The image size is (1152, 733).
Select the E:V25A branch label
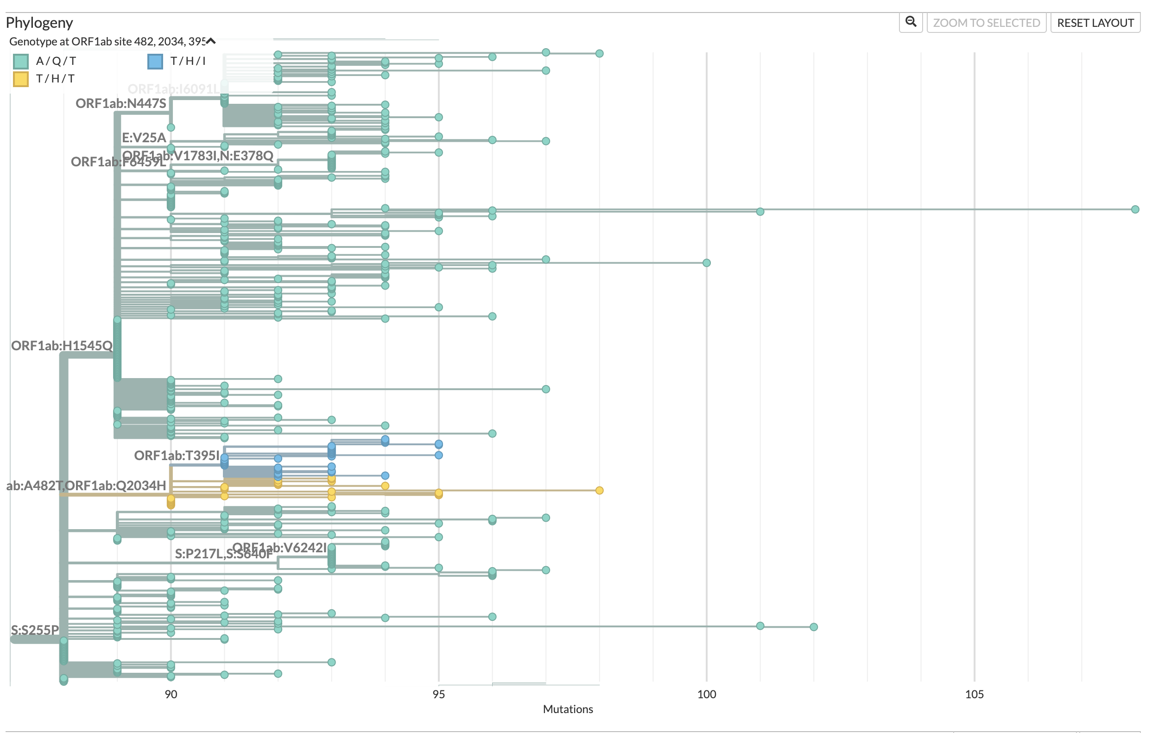144,138
